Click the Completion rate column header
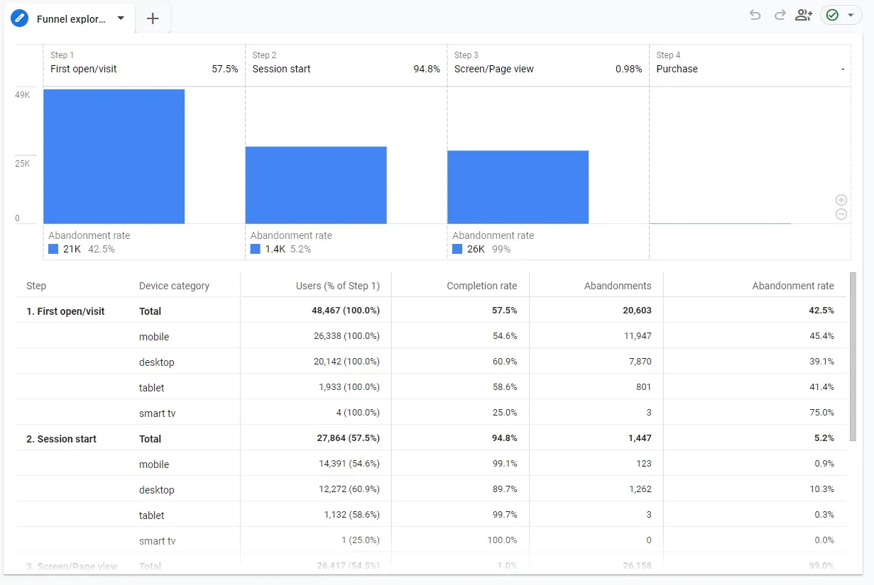Image resolution: width=874 pixels, height=585 pixels. coord(482,286)
